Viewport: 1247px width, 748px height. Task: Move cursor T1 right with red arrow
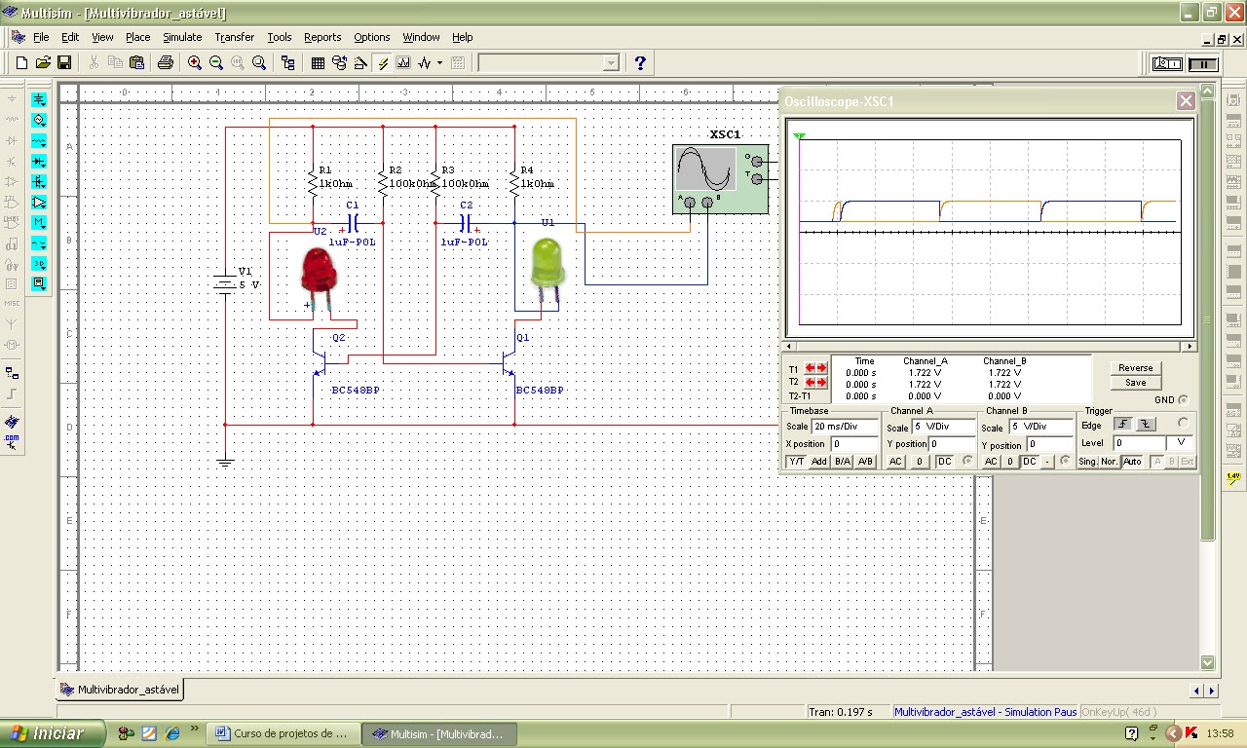[821, 368]
